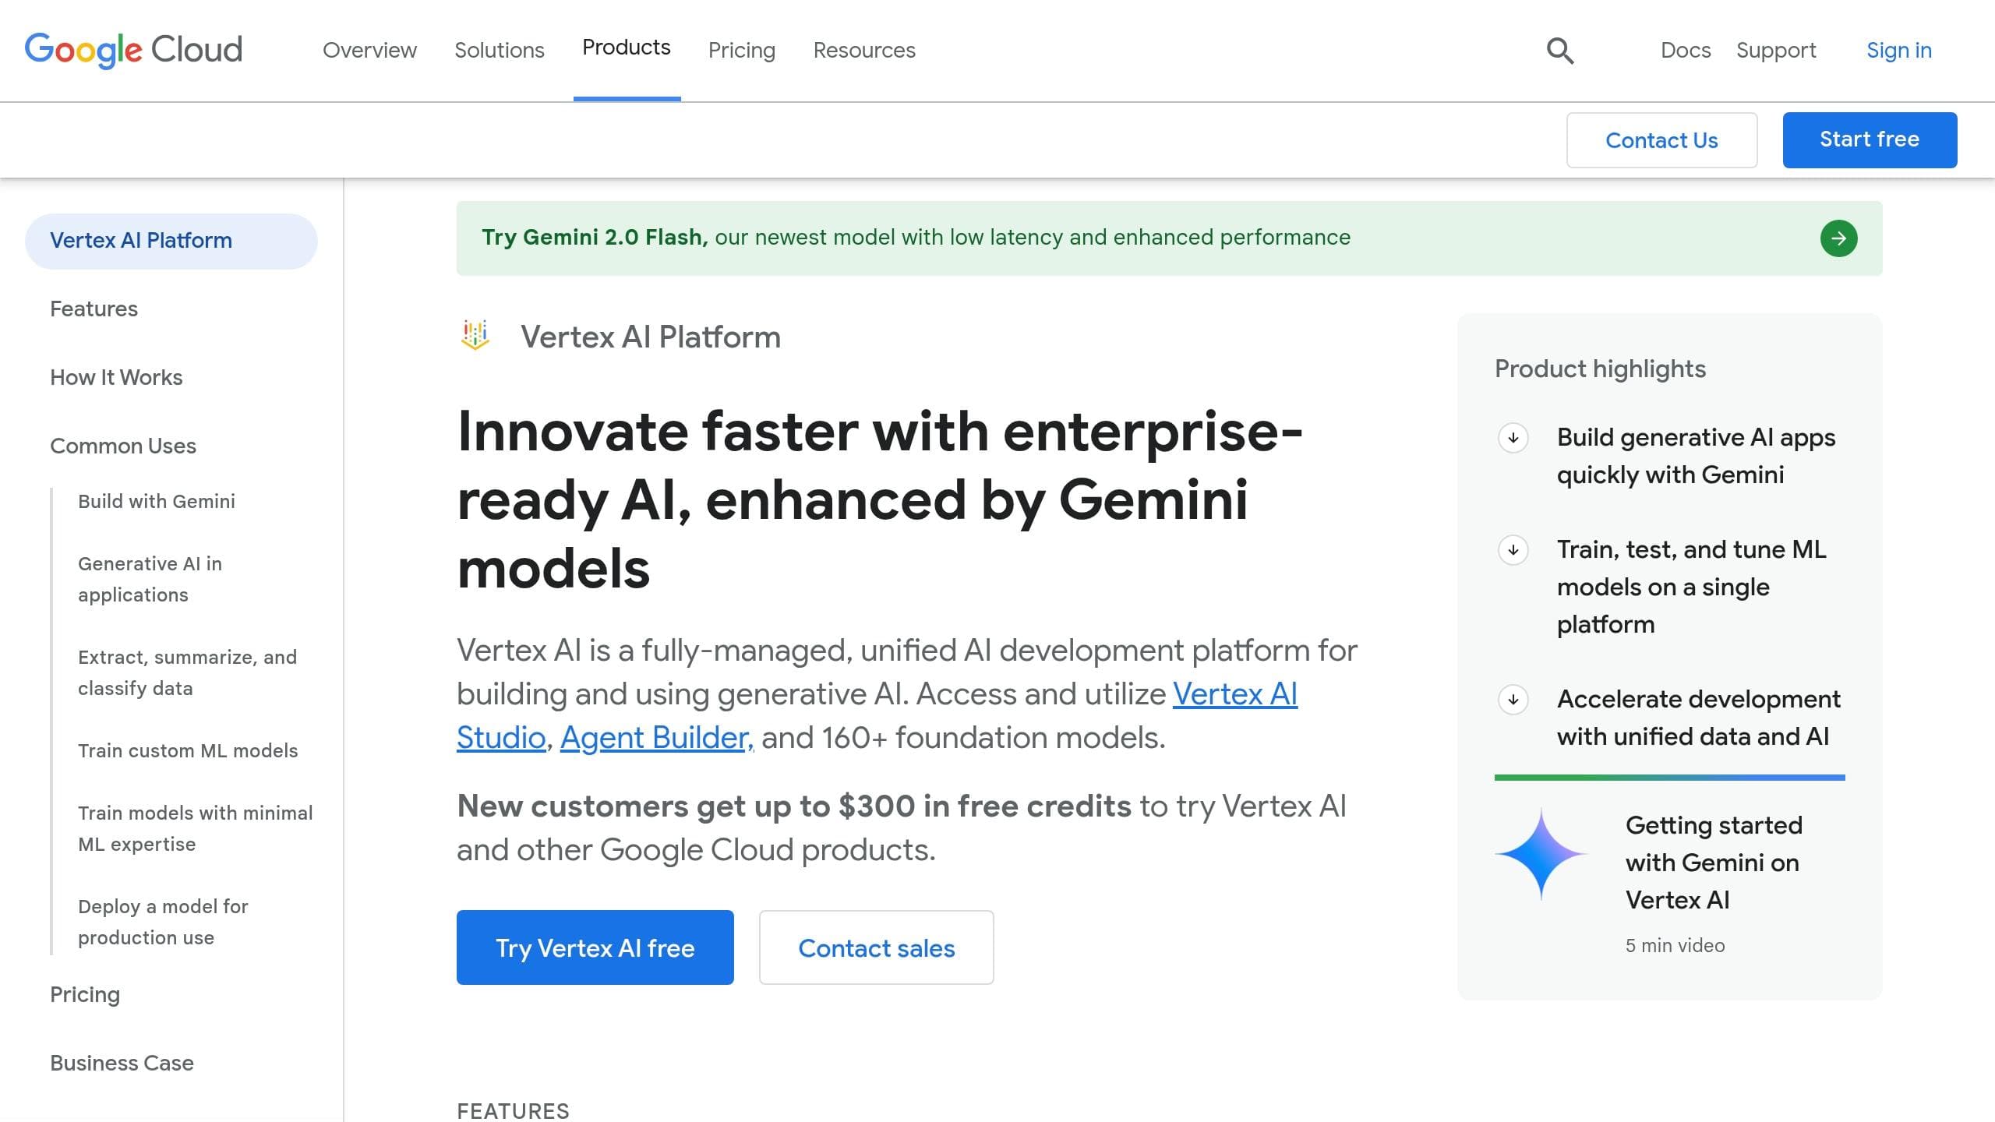Image resolution: width=1995 pixels, height=1122 pixels.
Task: Click the Gemini sparkle star thumbnail
Action: [x=1541, y=854]
